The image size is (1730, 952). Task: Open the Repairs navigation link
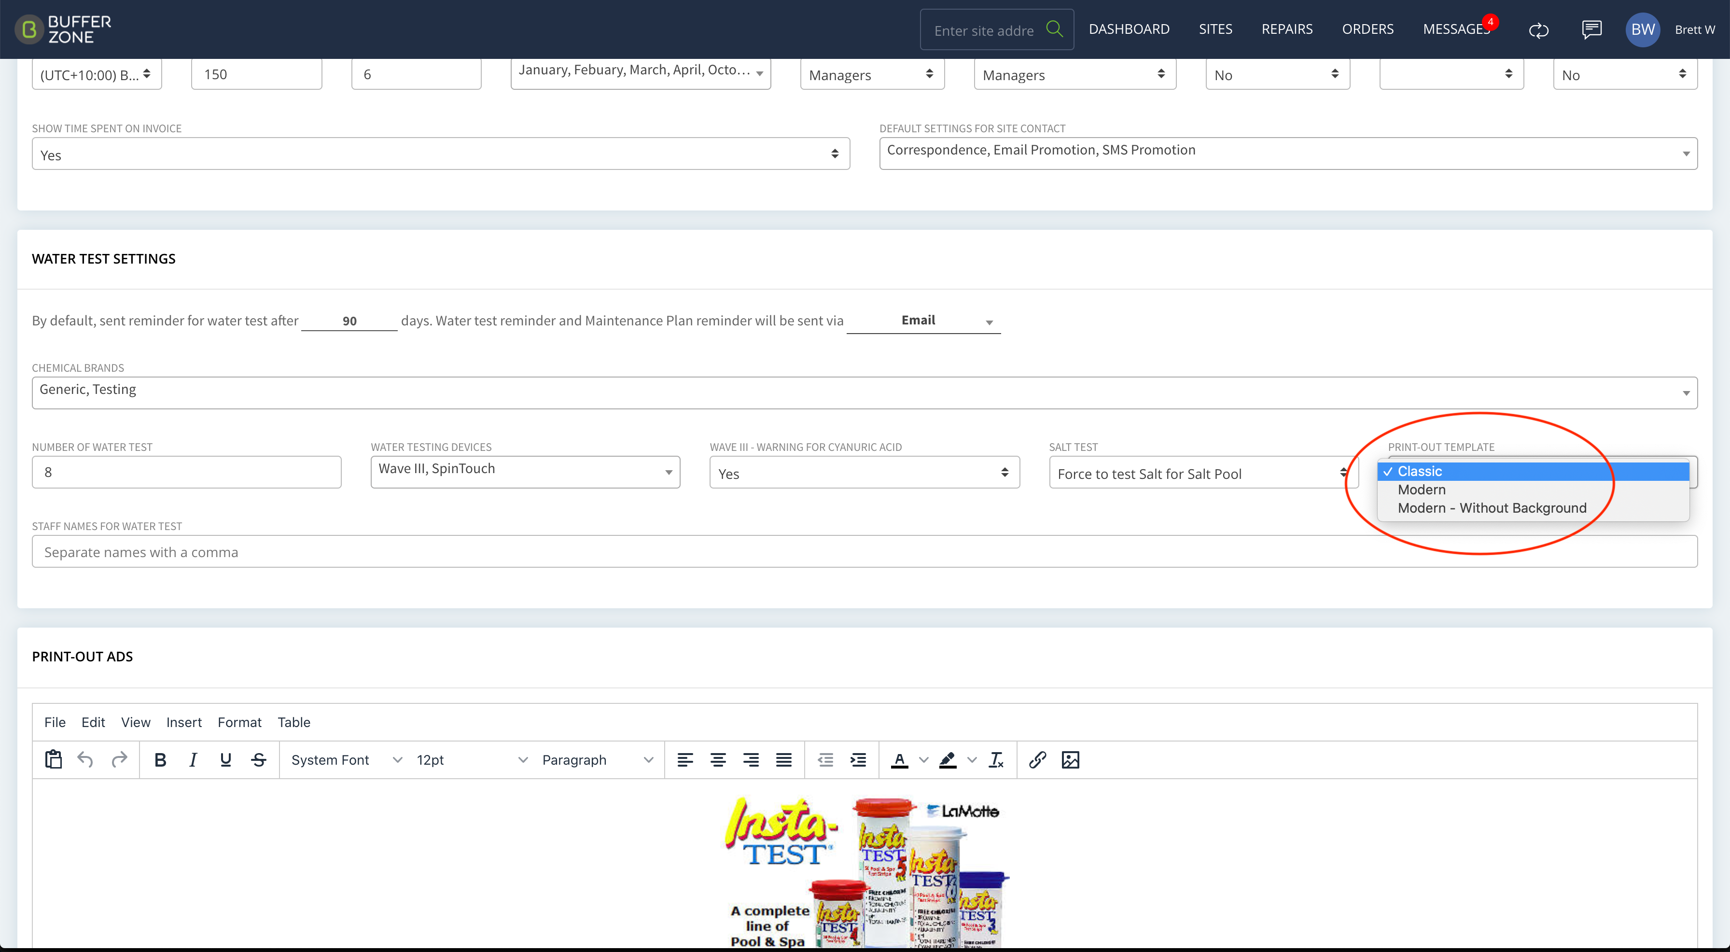point(1287,29)
